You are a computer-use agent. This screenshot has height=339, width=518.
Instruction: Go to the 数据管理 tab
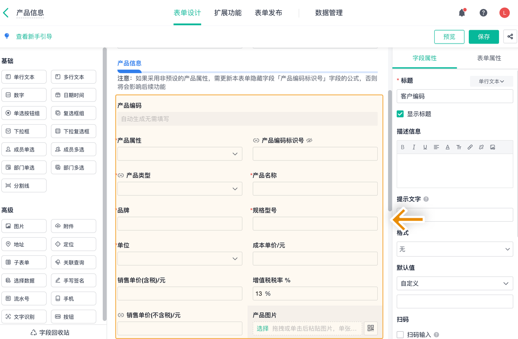coord(329,13)
